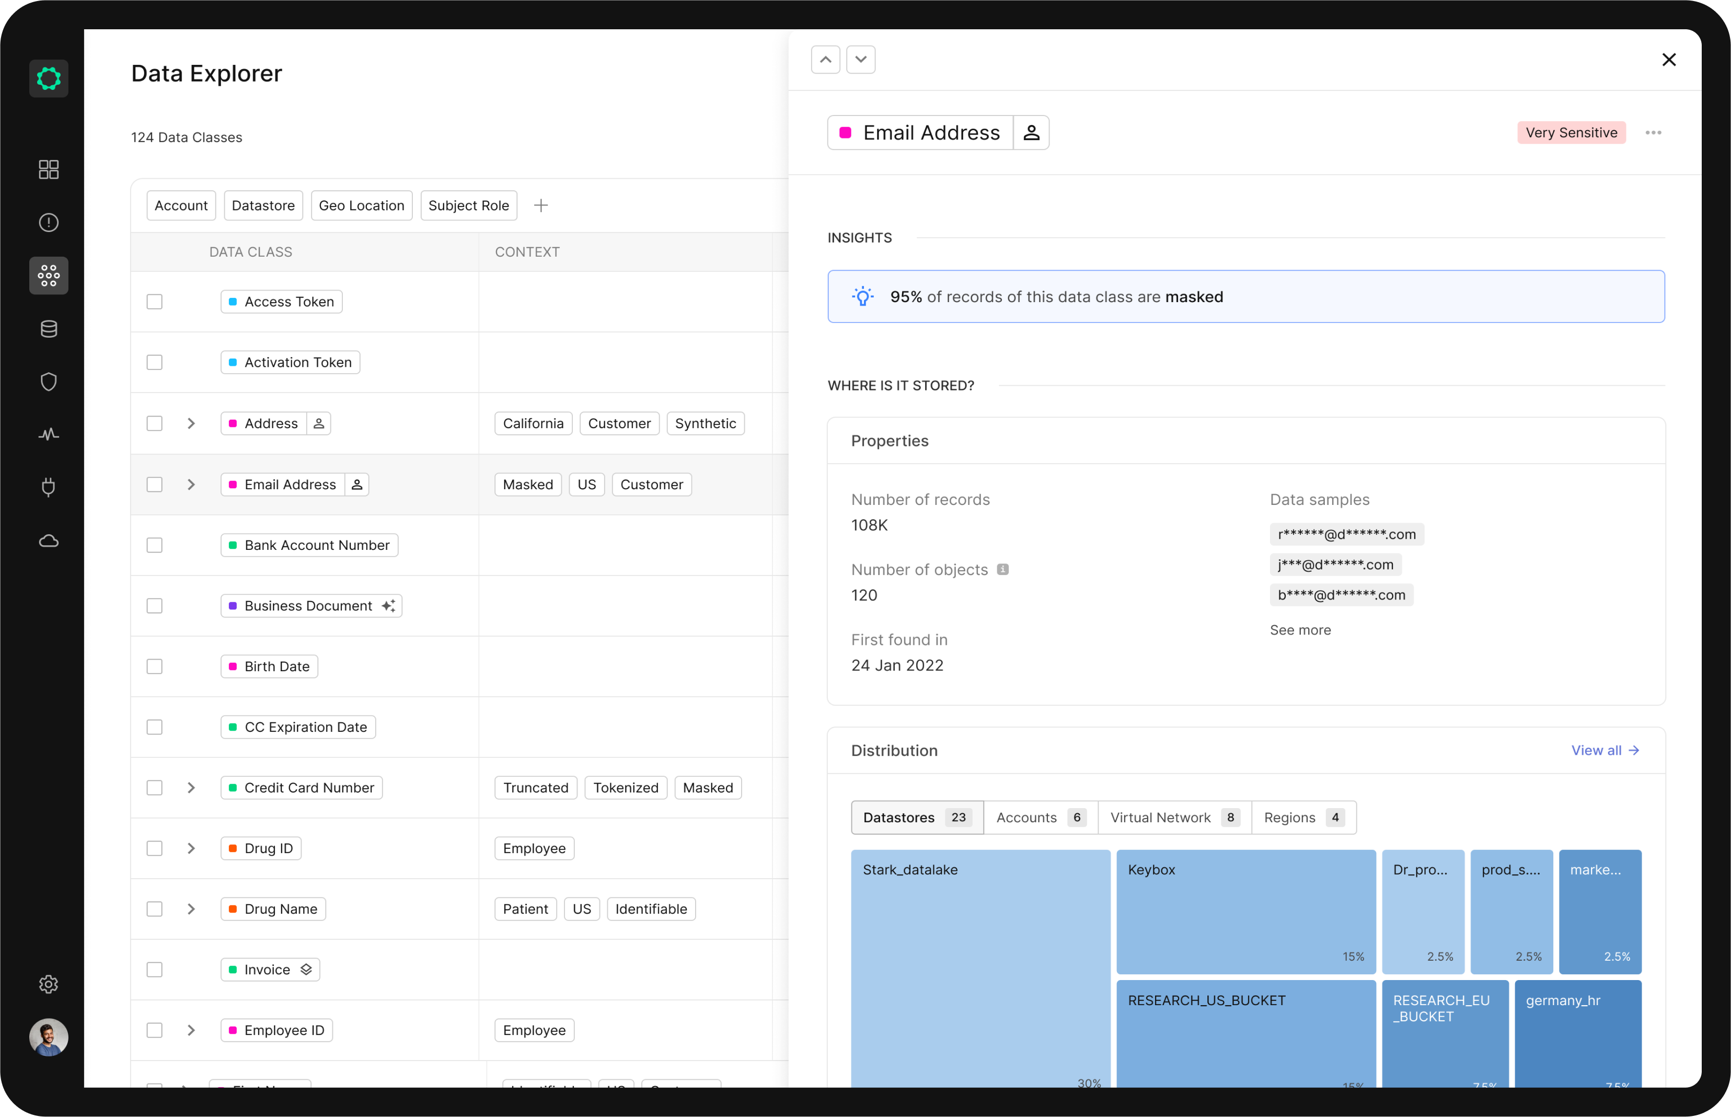
Task: Check the Credit Card Number row checkbox
Action: point(155,787)
